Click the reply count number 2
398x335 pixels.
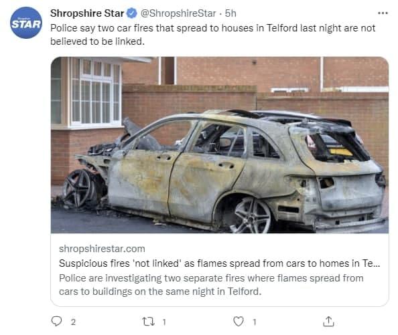pos(73,322)
